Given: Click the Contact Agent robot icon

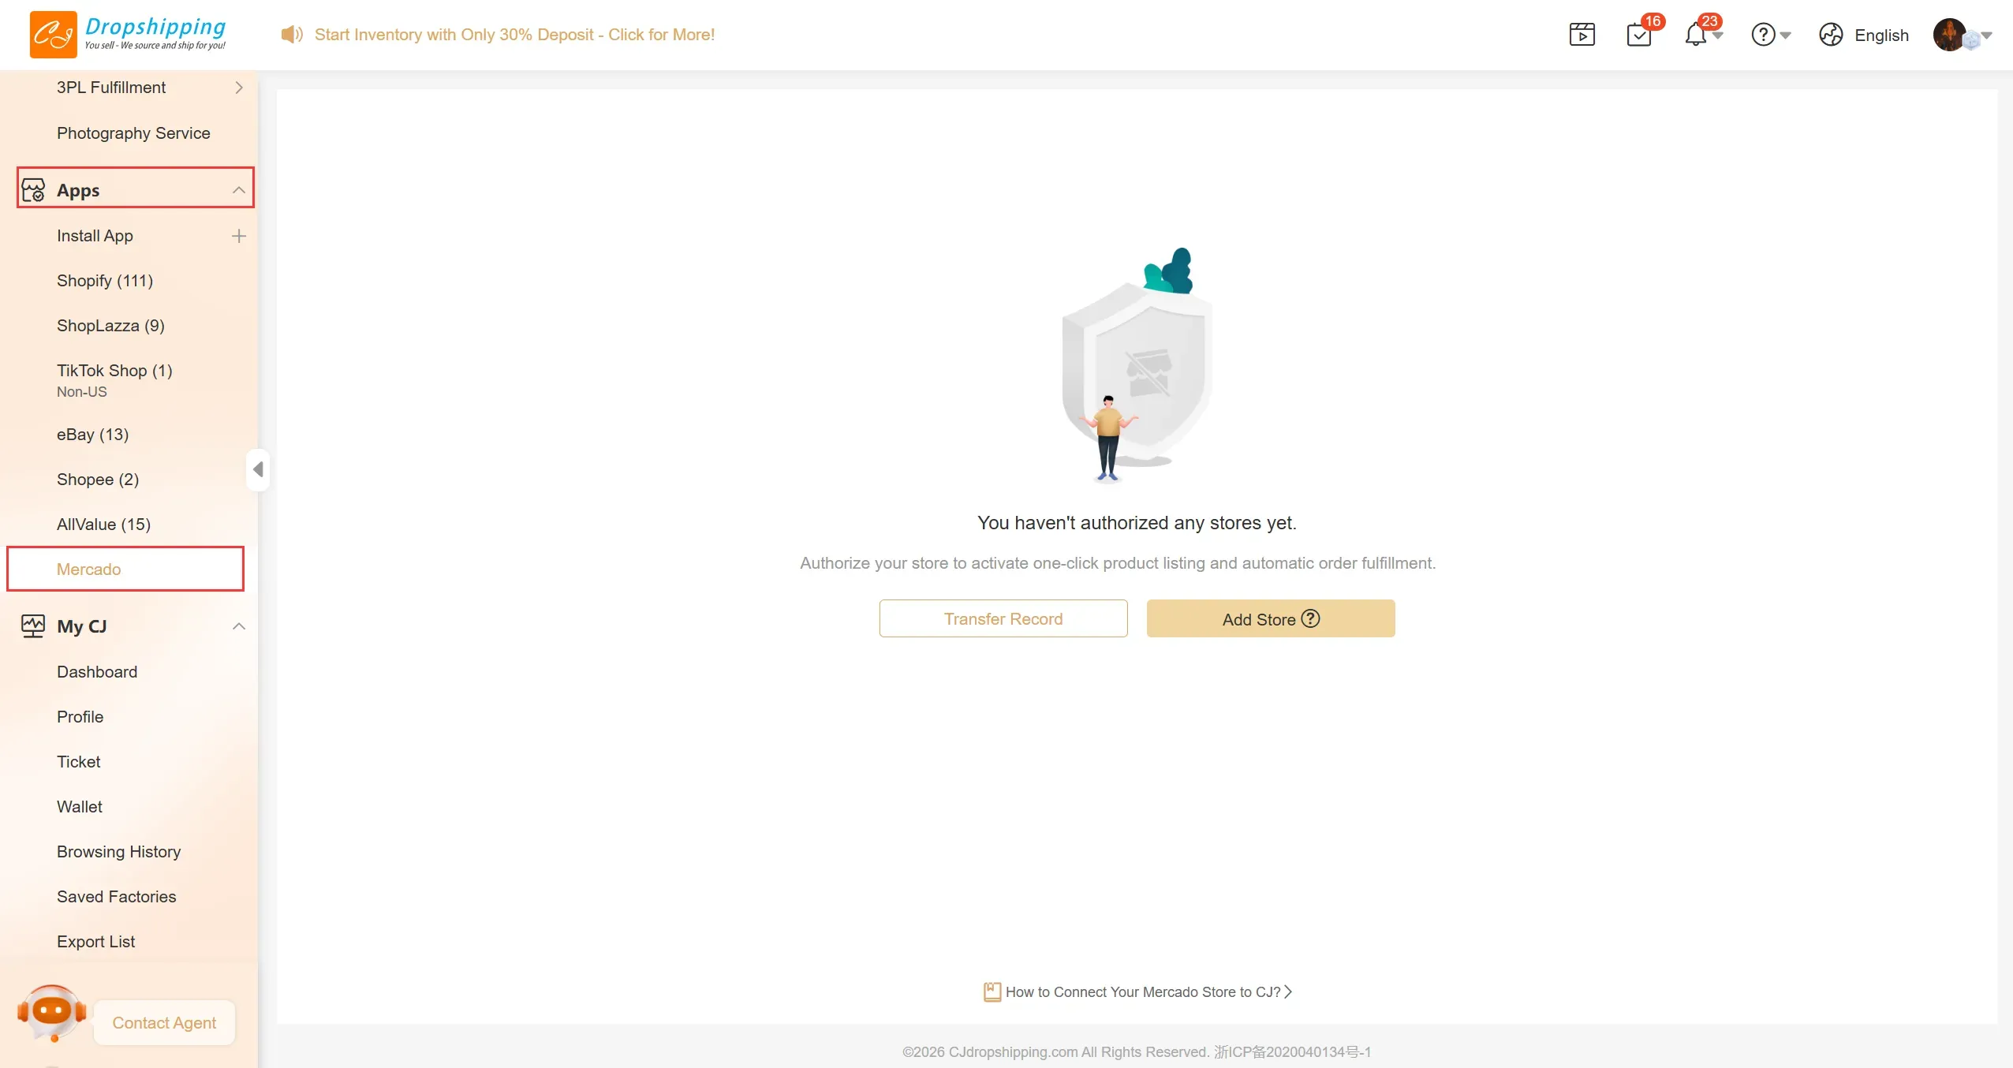Looking at the screenshot, I should point(52,1014).
